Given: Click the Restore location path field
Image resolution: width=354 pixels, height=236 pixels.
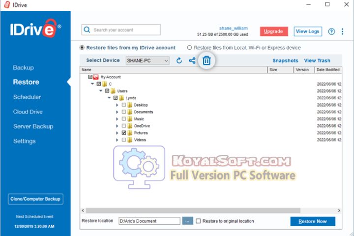Looking at the screenshot, I should point(149,221).
